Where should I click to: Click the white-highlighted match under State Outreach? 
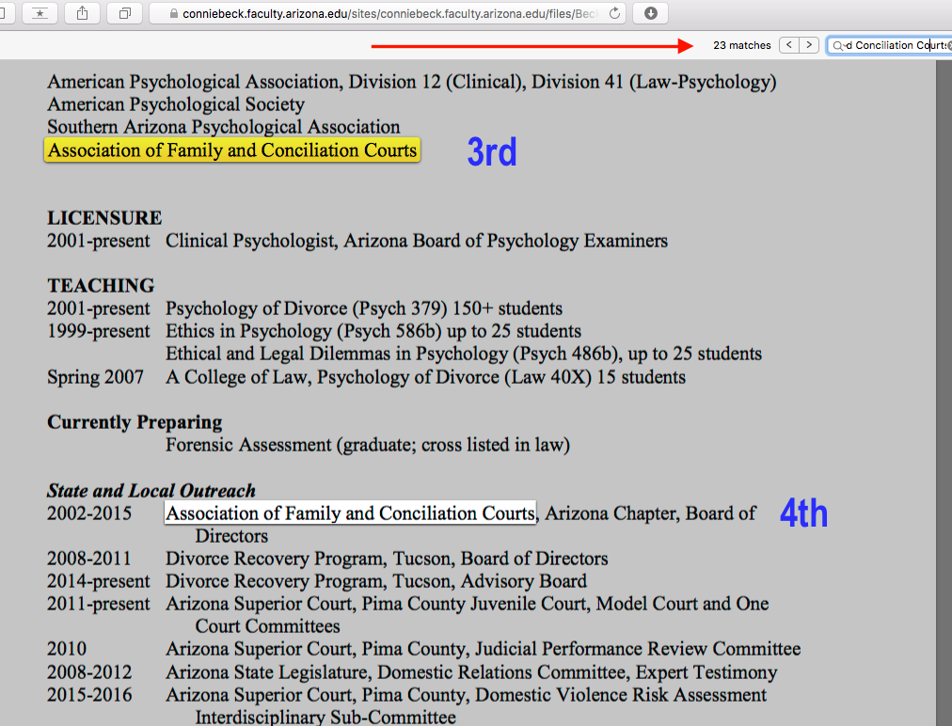click(x=350, y=513)
